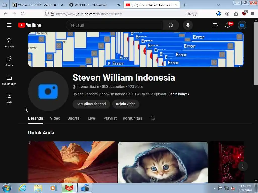258x193 pixels.
Task: Click the Sesuaikan channel button
Action: coord(91,104)
